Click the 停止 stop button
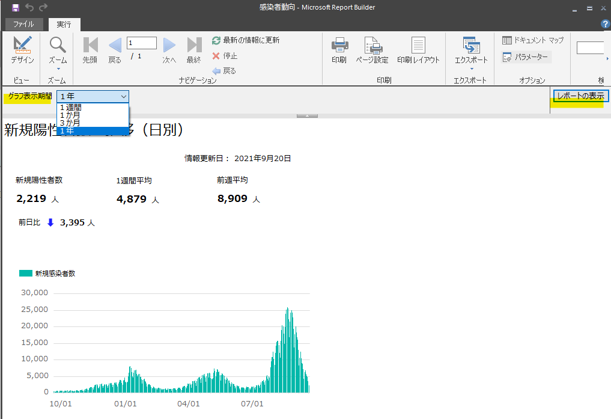 point(225,56)
